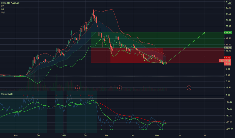The width and height of the screenshot is (235, 138).
Task: Click the Dec label on time axis
Action: point(39,135)
